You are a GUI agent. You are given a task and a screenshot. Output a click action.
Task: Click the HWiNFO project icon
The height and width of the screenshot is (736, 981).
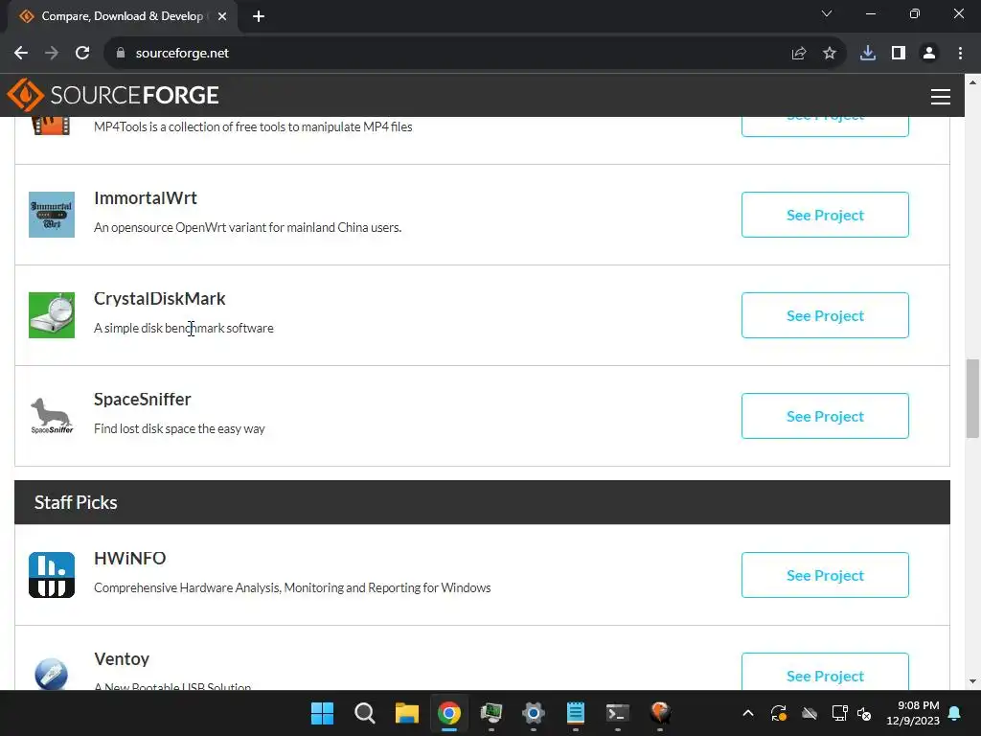52,575
